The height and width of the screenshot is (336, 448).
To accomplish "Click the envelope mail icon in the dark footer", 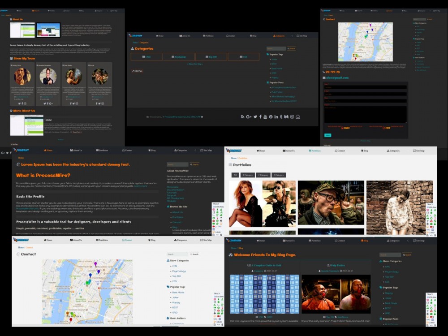I will [x=298, y=117].
